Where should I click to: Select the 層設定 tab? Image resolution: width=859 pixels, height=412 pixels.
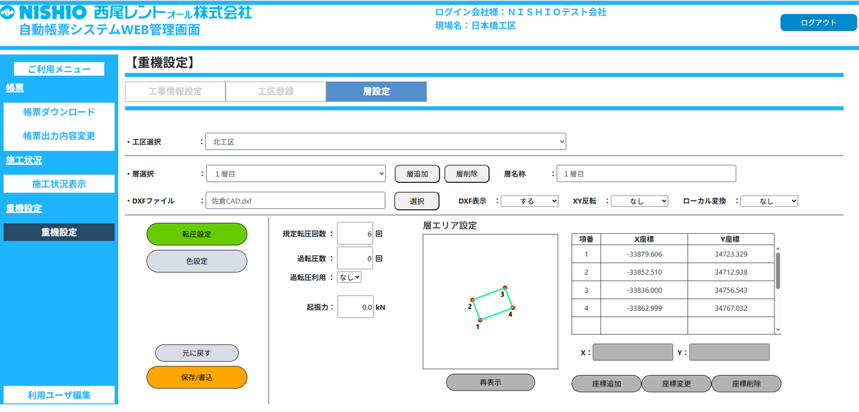pos(376,92)
